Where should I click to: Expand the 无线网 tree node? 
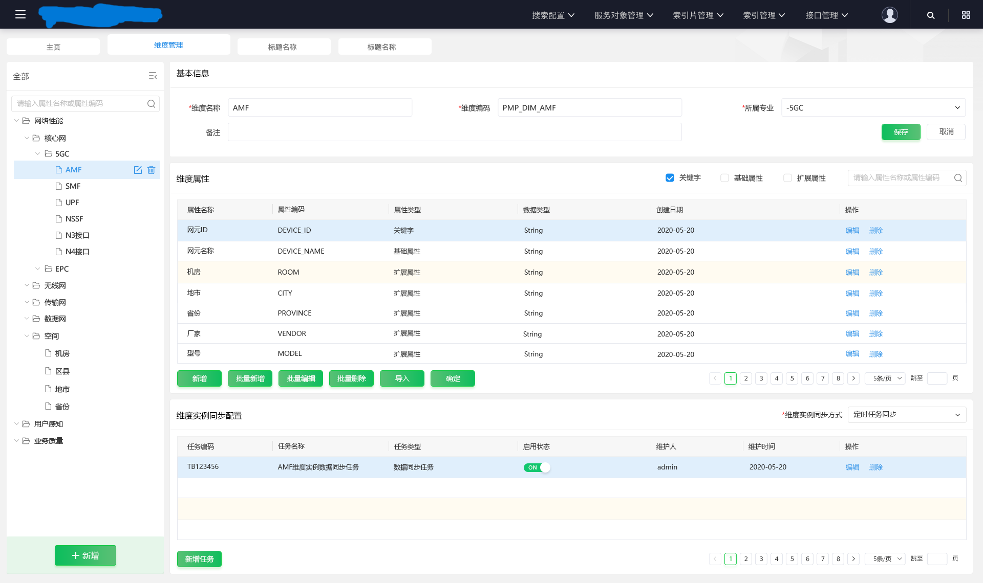27,285
